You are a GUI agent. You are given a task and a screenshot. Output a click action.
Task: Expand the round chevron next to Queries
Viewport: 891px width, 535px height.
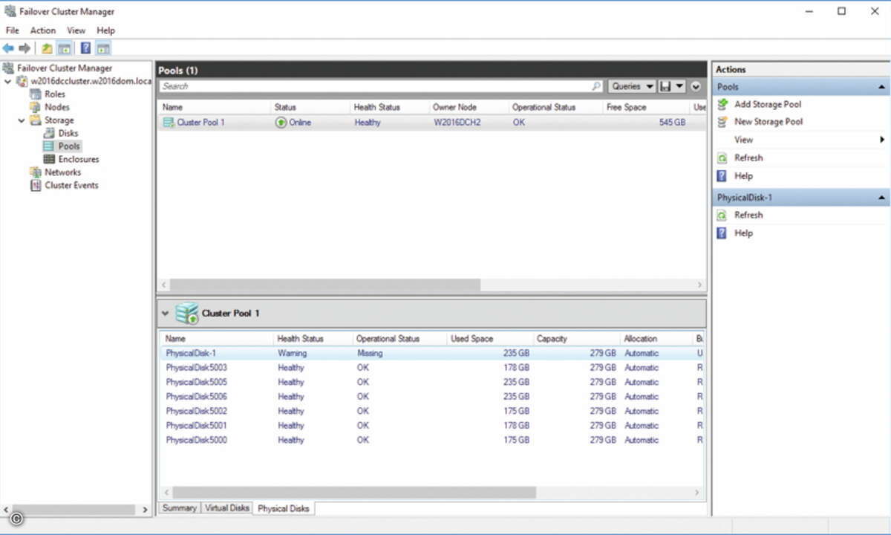(x=696, y=86)
